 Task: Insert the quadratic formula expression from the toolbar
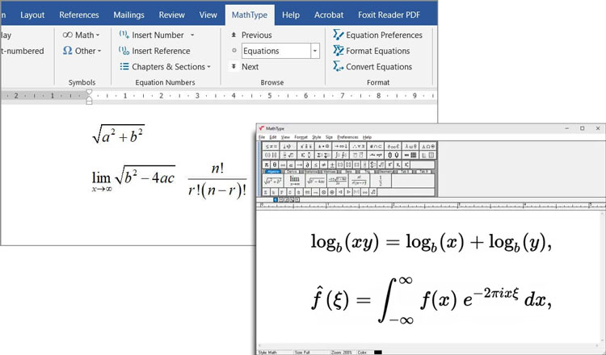coord(338,181)
